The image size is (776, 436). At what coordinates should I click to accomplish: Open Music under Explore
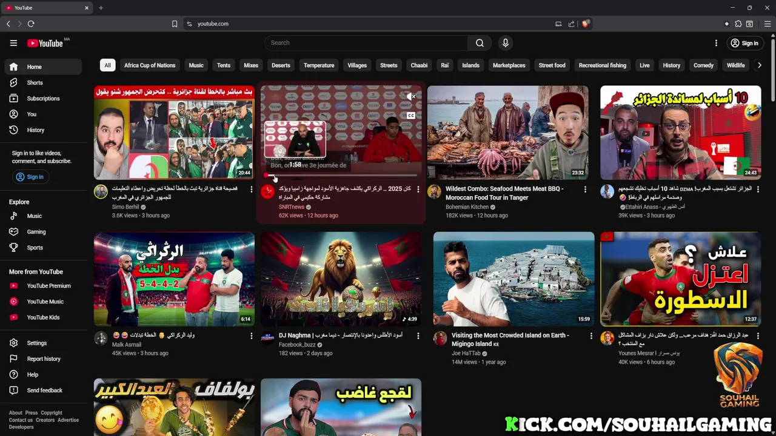[43, 216]
